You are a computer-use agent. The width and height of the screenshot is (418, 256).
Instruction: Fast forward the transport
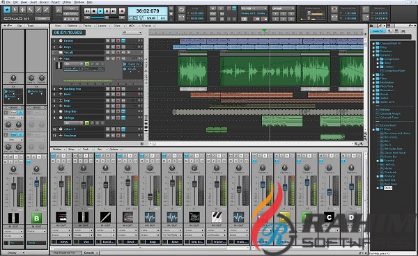(114, 11)
